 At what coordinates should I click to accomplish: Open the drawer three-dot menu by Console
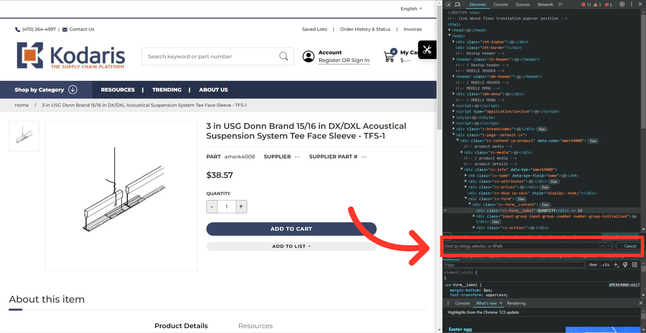(448, 303)
